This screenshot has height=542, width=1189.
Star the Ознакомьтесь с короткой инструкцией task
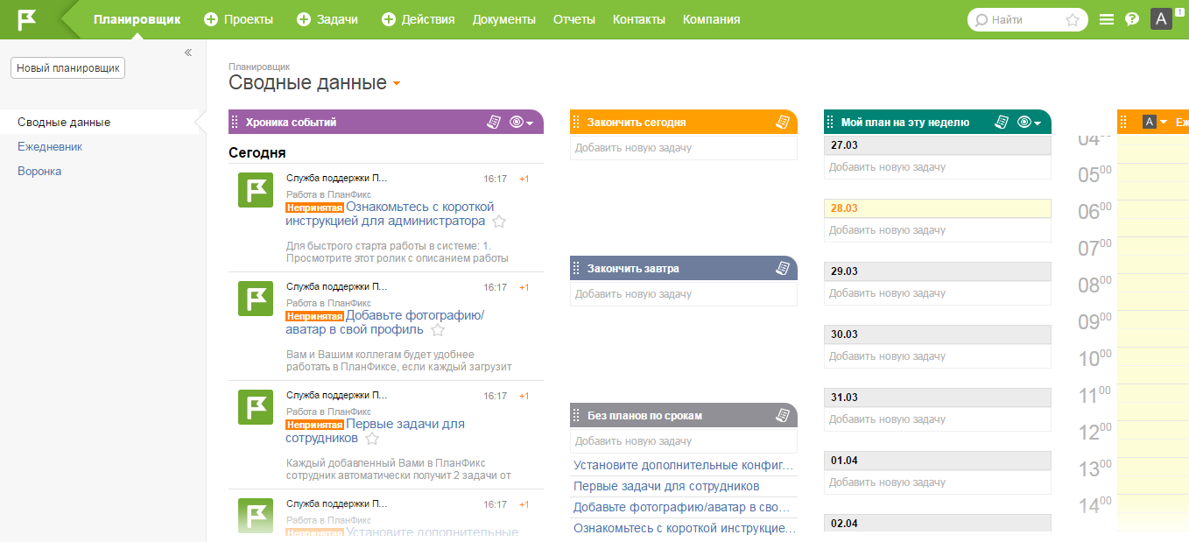pyautogui.click(x=499, y=222)
